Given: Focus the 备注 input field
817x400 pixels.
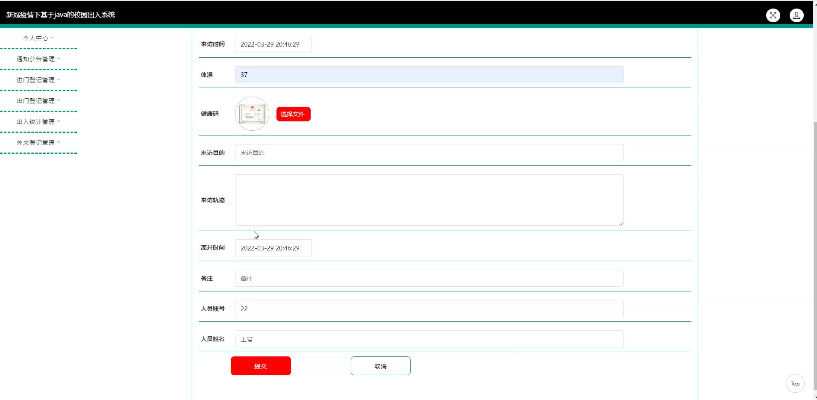Looking at the screenshot, I should pyautogui.click(x=429, y=278).
